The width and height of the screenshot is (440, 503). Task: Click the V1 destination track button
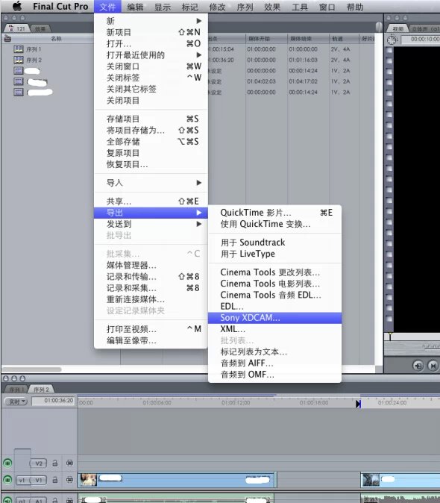point(39,480)
